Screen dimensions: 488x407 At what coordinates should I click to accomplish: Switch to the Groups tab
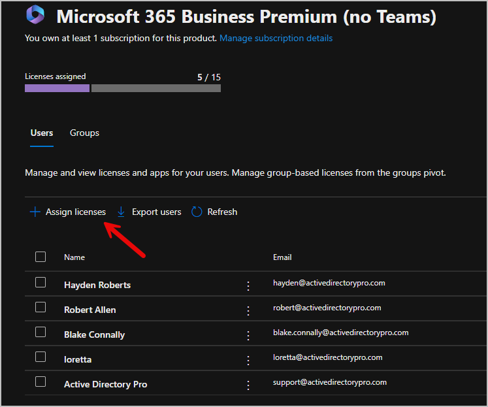click(x=84, y=133)
